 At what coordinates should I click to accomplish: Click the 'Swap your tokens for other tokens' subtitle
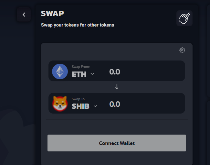point(78,25)
